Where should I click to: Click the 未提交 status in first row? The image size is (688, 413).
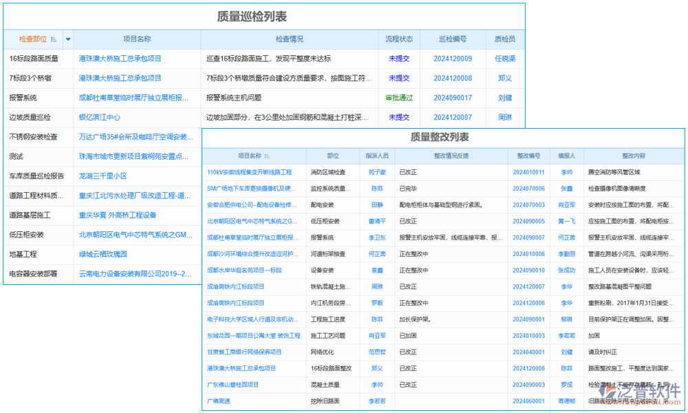coord(398,59)
